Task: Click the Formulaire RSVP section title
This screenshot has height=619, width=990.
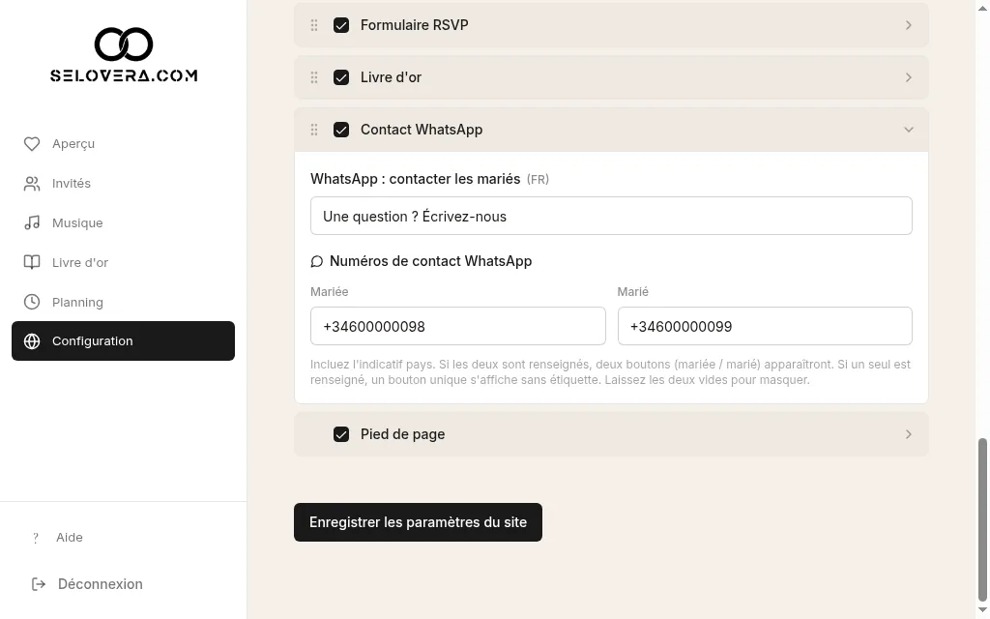Action: 414,25
